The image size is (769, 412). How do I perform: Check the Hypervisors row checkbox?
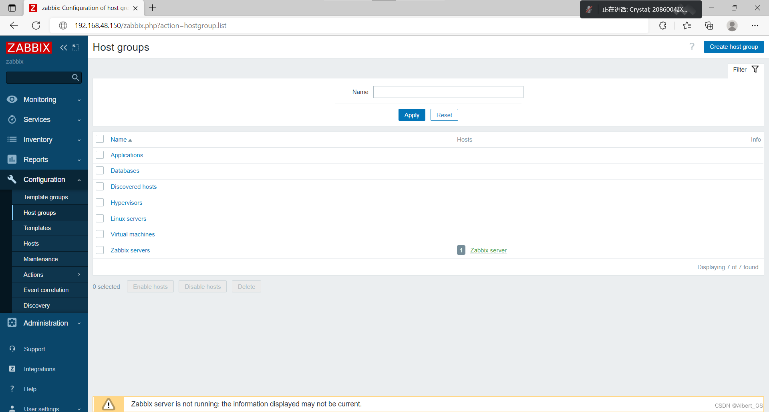point(100,202)
